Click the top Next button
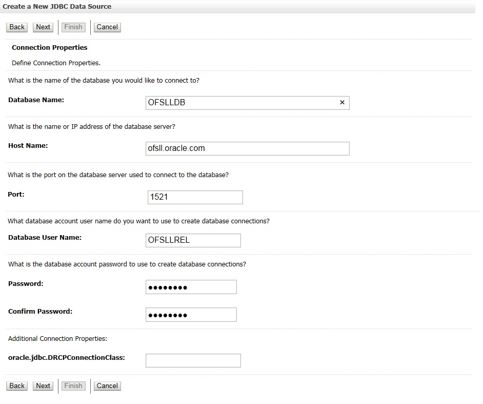Viewport: 483px width, 404px height. click(x=43, y=27)
